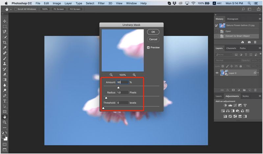Toggle lock transparent pixels
Image resolution: width=263 pixels, height=154 pixels.
click(x=223, y=66)
